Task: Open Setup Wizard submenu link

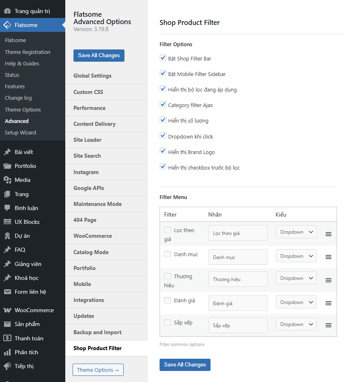Action: pos(20,132)
